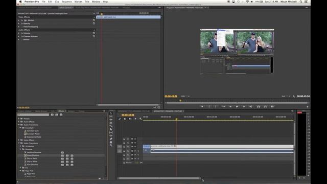327x184 pixels.
Task: Collapse the Video Transitions folder
Action: (19, 143)
